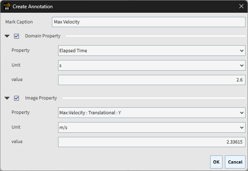Open the Max:Velocity Translational Y dropdown
Screen dimensions: 248x171
[x=152, y=113]
